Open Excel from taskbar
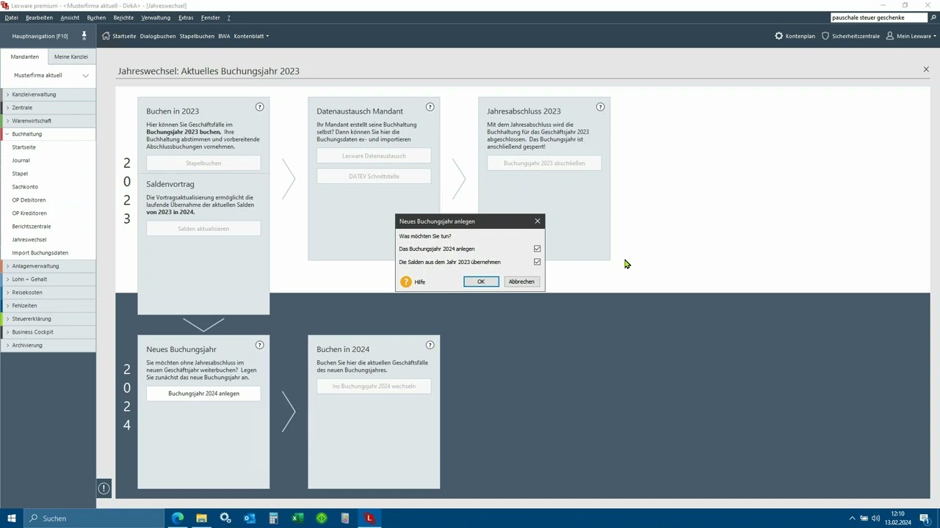 [x=297, y=518]
